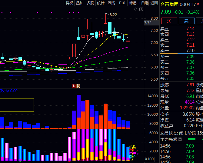
Task: Select the 多股 multi-stock view
Action: pos(90,3)
